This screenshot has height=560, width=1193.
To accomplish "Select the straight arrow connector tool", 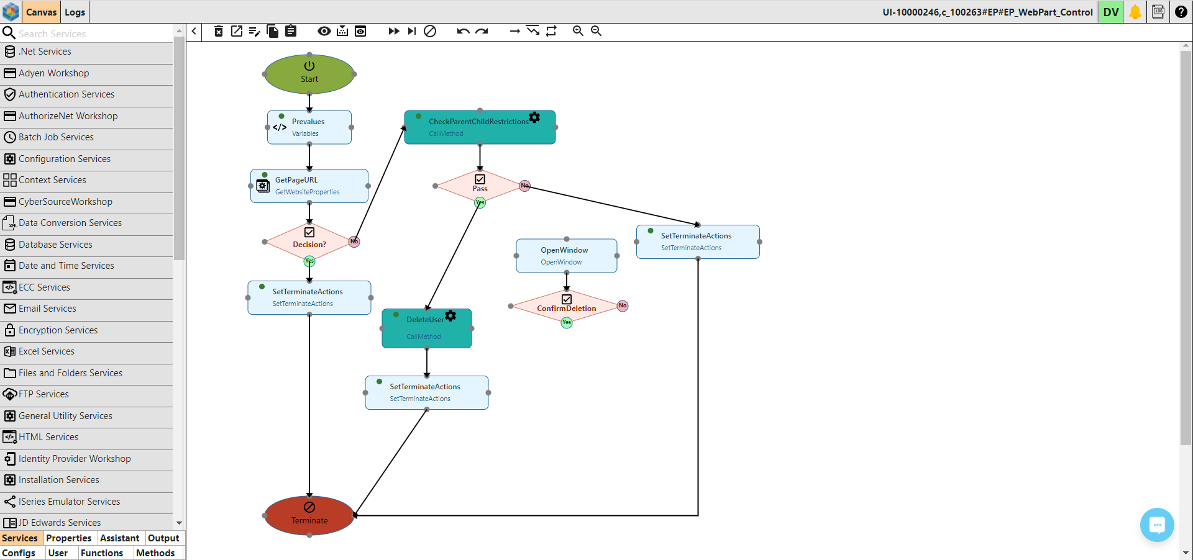I will (514, 31).
